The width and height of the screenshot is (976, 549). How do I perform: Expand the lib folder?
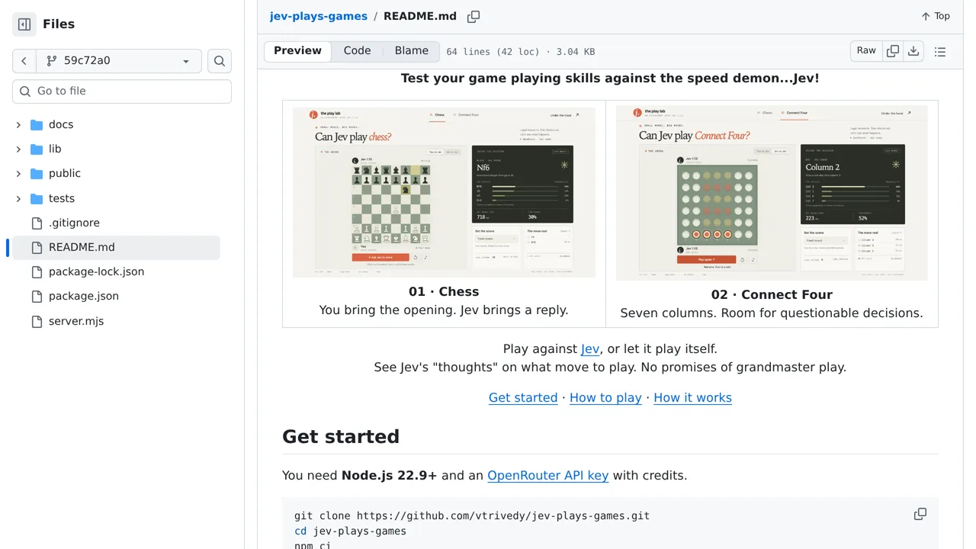[18, 149]
